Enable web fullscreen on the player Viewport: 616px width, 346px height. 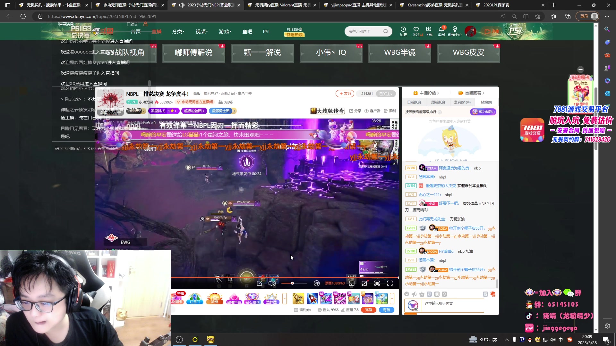tap(377, 283)
